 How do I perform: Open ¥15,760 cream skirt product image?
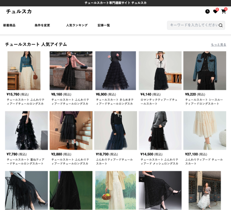click(x=24, y=71)
